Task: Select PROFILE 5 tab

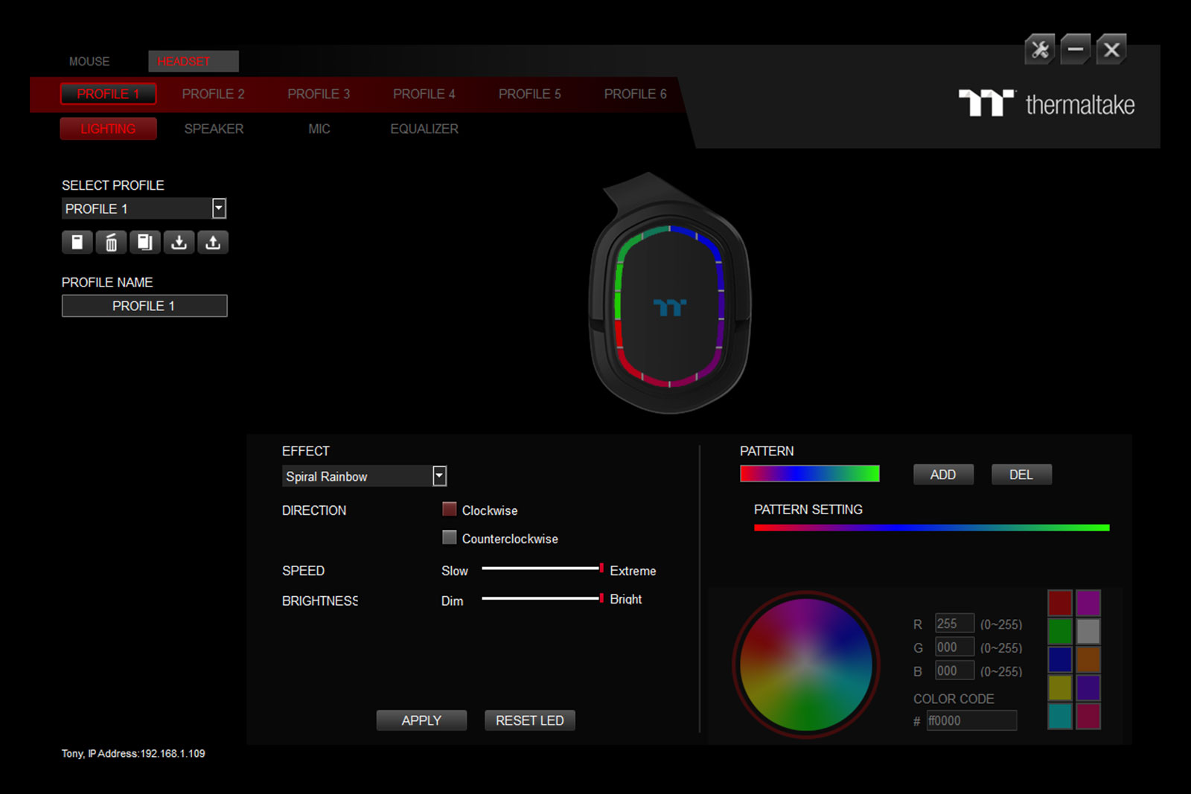Action: [530, 94]
